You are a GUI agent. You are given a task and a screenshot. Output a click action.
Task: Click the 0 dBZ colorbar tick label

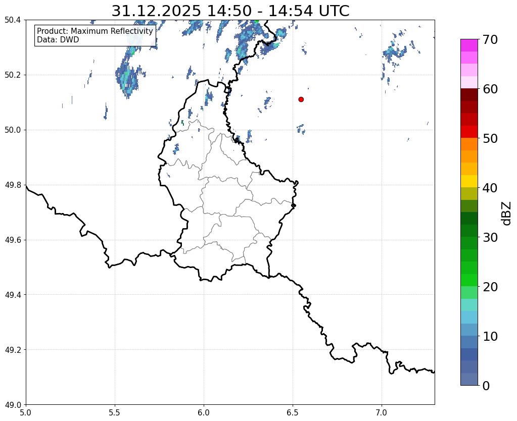(486, 386)
